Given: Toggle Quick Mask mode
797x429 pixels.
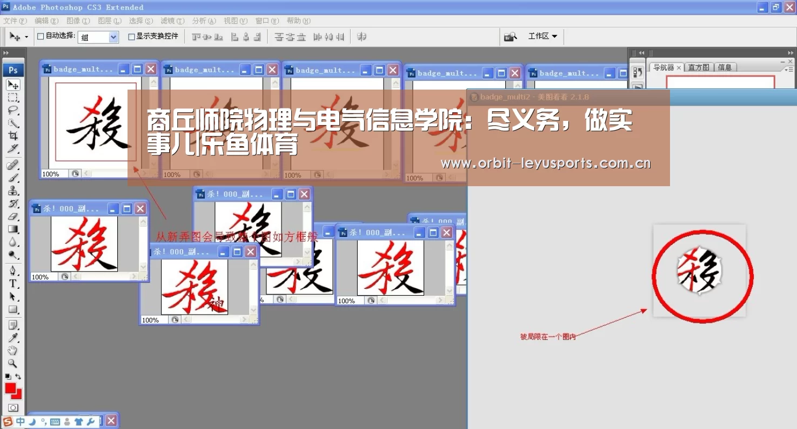Looking at the screenshot, I should pyautogui.click(x=13, y=408).
